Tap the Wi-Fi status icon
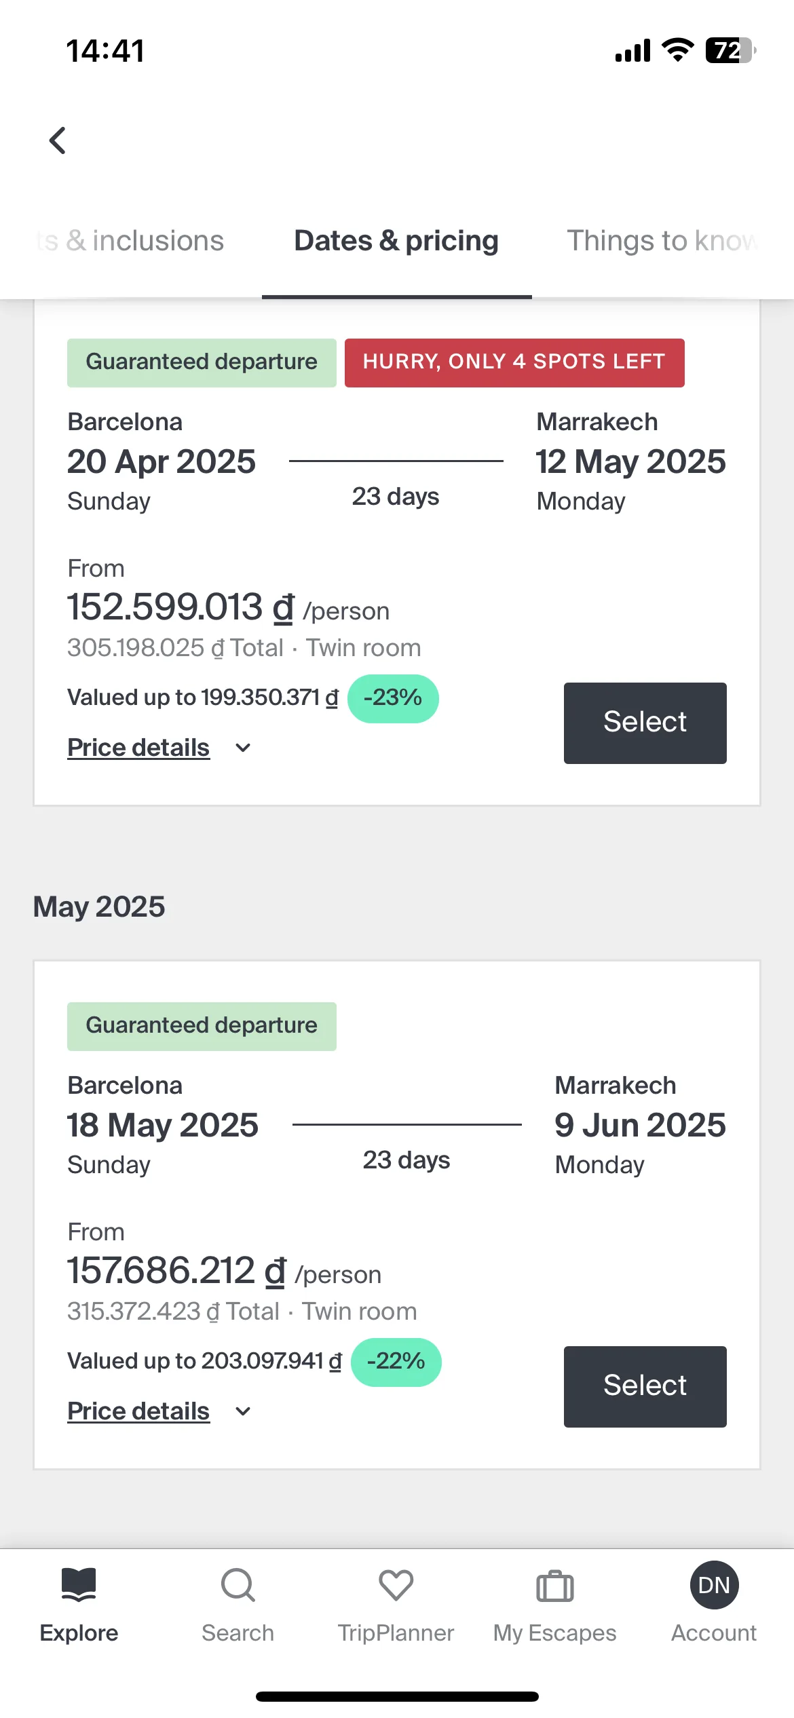The image size is (794, 1718). point(677,50)
